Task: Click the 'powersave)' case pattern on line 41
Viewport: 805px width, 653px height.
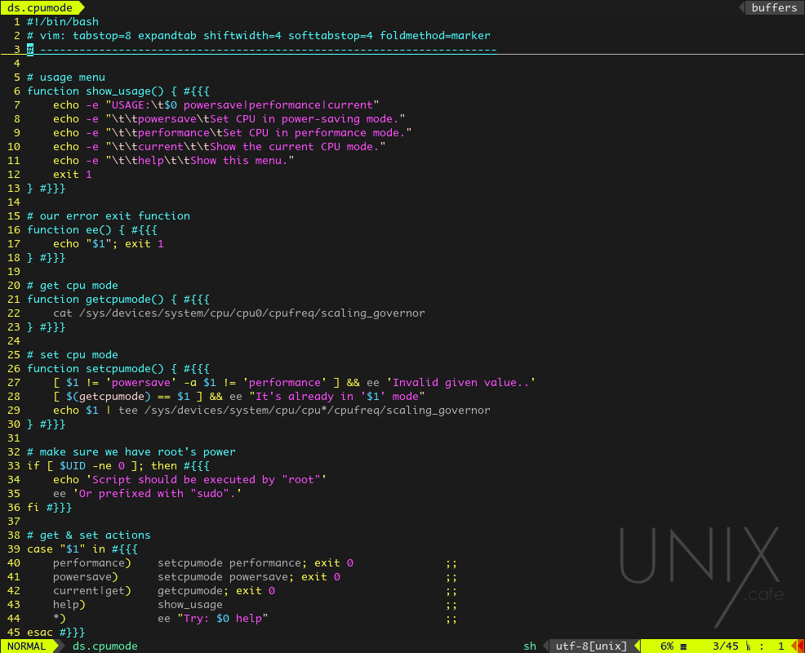Action: 85,576
